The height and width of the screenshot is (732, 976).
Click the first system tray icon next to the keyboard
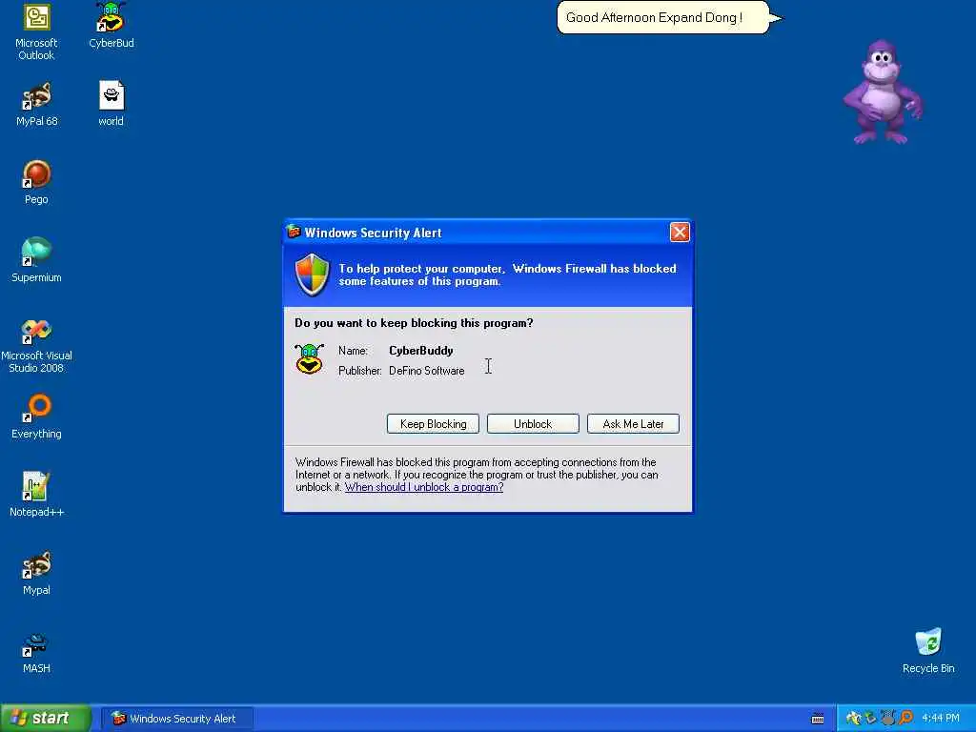(853, 719)
